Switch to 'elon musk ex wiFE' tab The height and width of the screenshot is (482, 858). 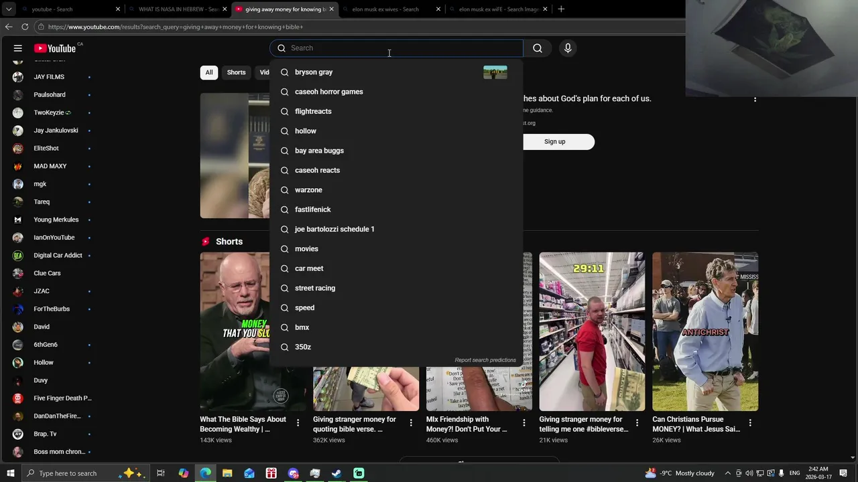point(499,9)
